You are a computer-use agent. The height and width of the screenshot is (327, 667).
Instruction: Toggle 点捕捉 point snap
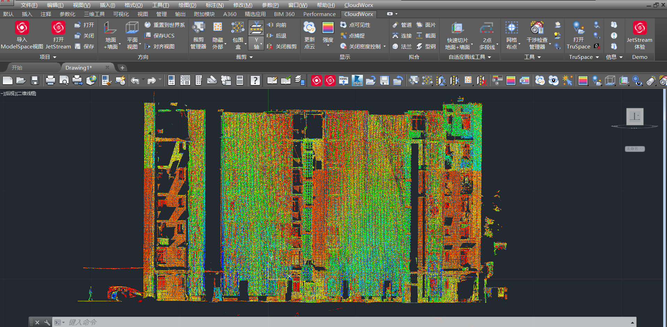[352, 36]
